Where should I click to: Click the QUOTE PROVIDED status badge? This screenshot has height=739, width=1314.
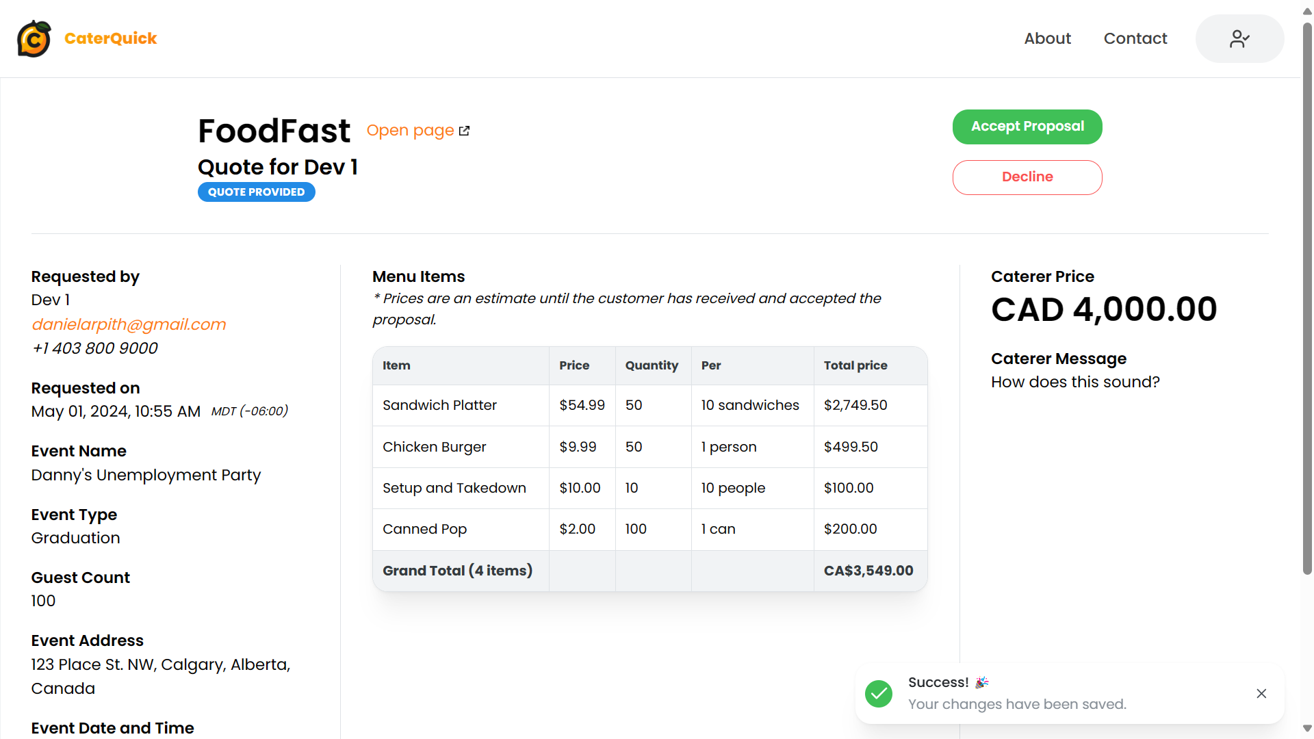click(x=257, y=192)
